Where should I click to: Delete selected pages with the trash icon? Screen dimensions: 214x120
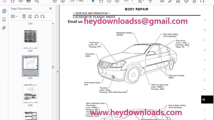(24, 16)
